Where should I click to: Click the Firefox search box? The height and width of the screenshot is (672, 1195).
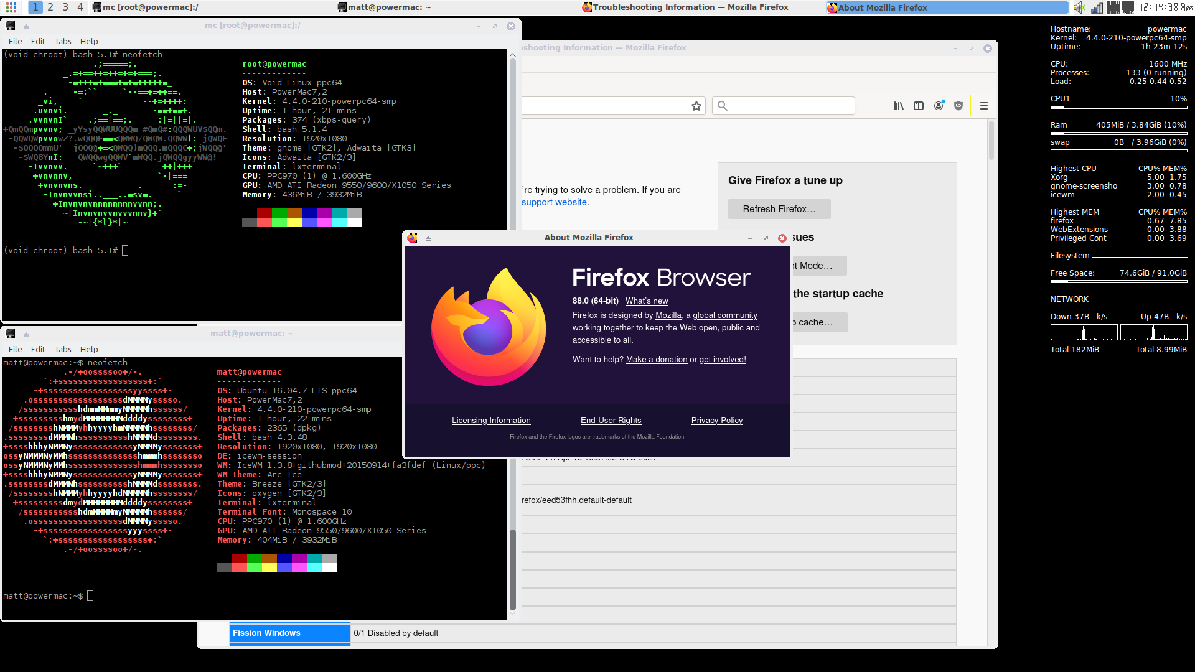(783, 106)
